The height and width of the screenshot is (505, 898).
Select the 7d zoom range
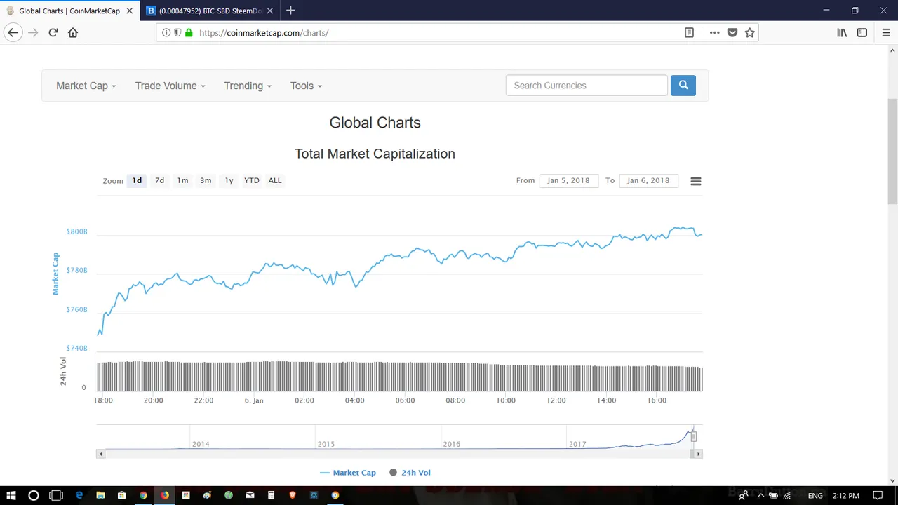(x=160, y=180)
